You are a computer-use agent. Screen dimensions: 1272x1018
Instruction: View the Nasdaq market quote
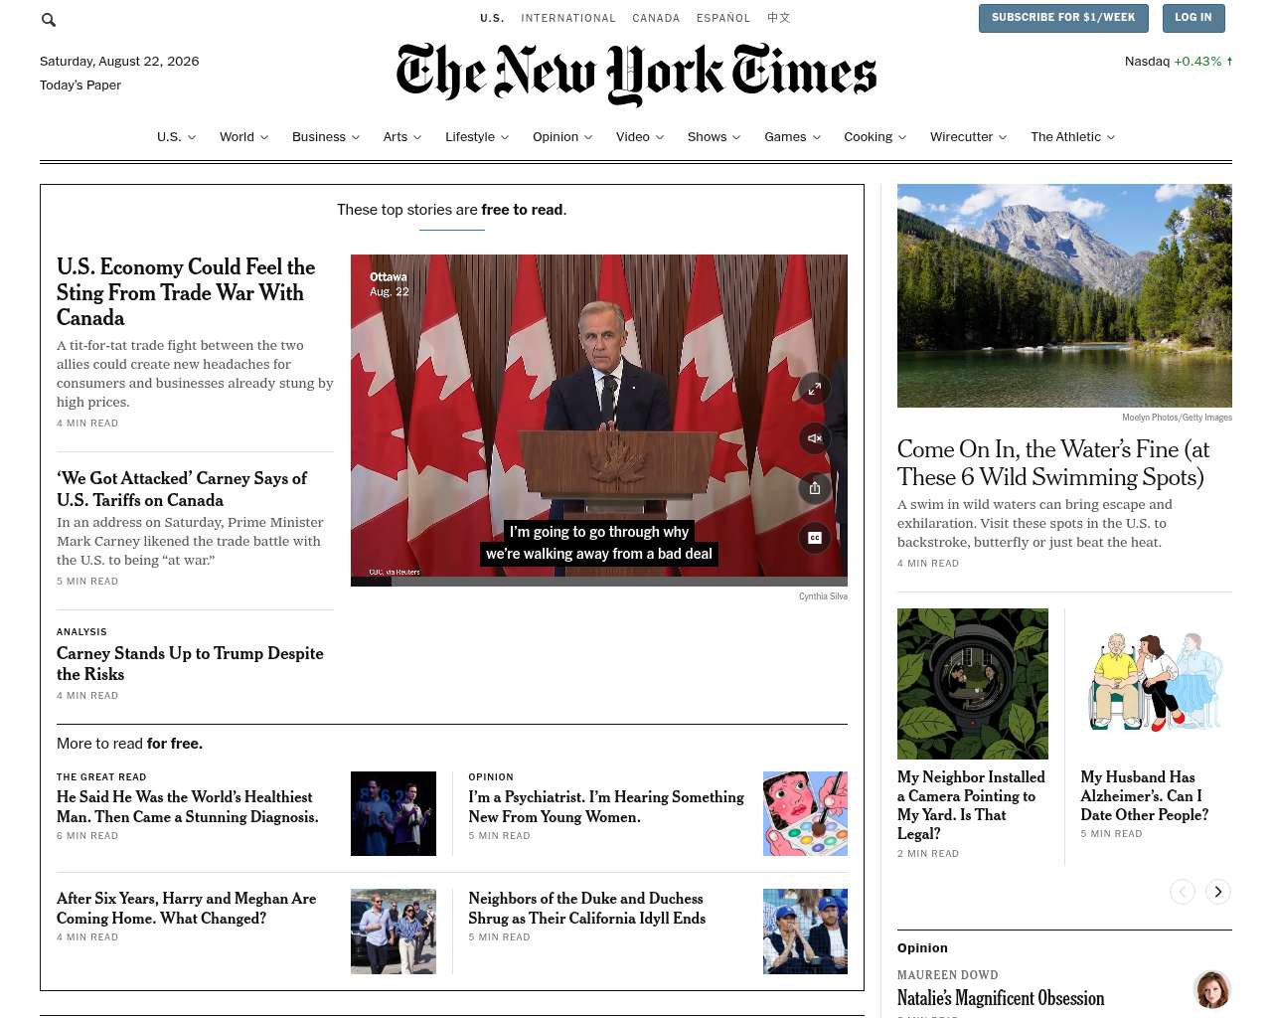pyautogui.click(x=1179, y=62)
